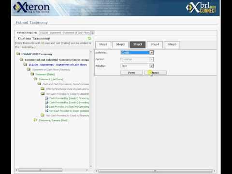The image size is (232, 174).
Task: Select the Statement [Line Items] tree label
Action: tap(51, 79)
